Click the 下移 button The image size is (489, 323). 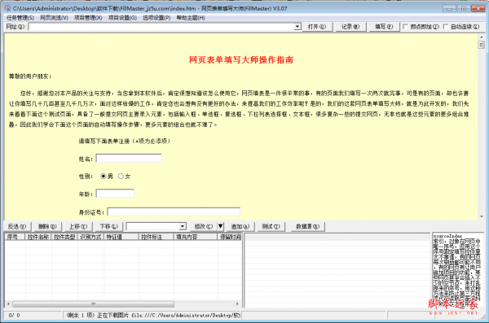pyautogui.click(x=108, y=226)
